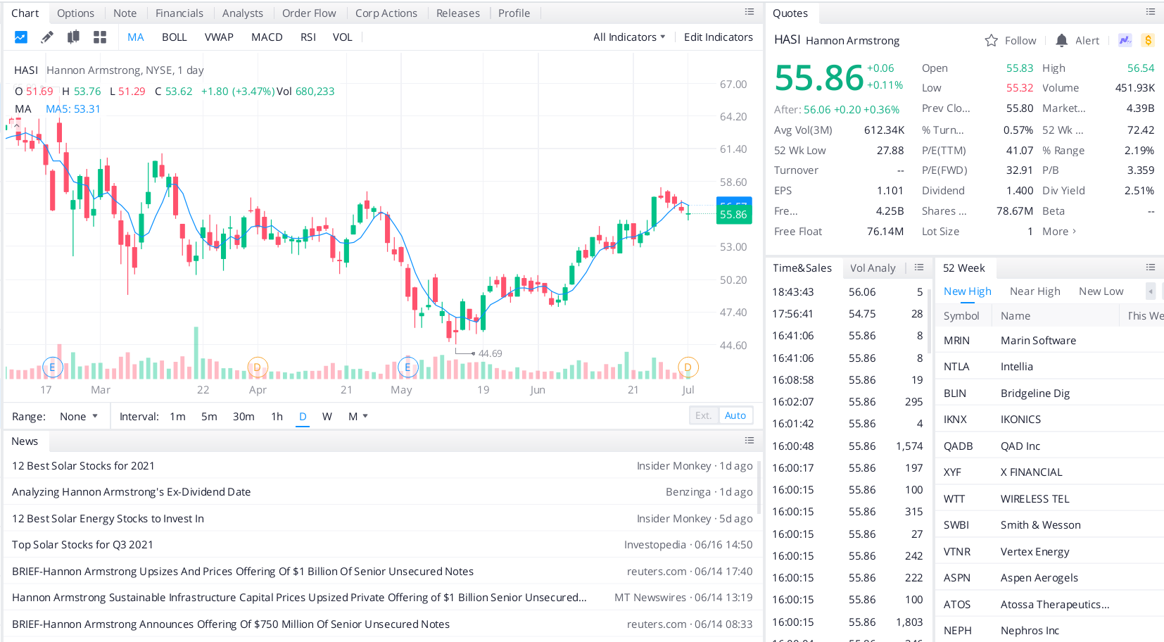Image resolution: width=1164 pixels, height=642 pixels.
Task: Expand More quote details
Action: pyautogui.click(x=1059, y=232)
